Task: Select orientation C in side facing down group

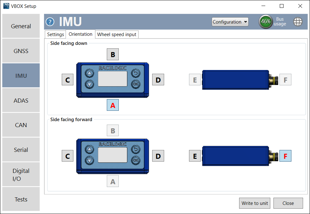Action: pyautogui.click(x=67, y=79)
